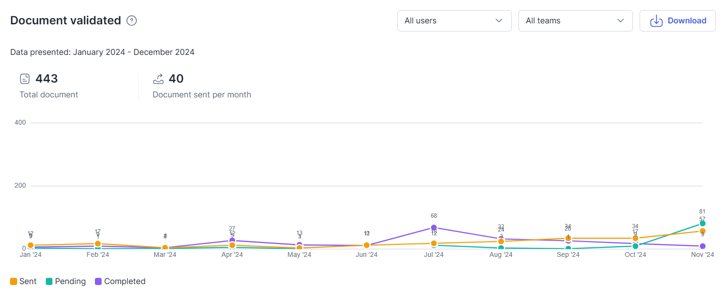Screen dimensions: 725x296
Task: Click the Sent data point at Sep '24
Action: point(568,238)
